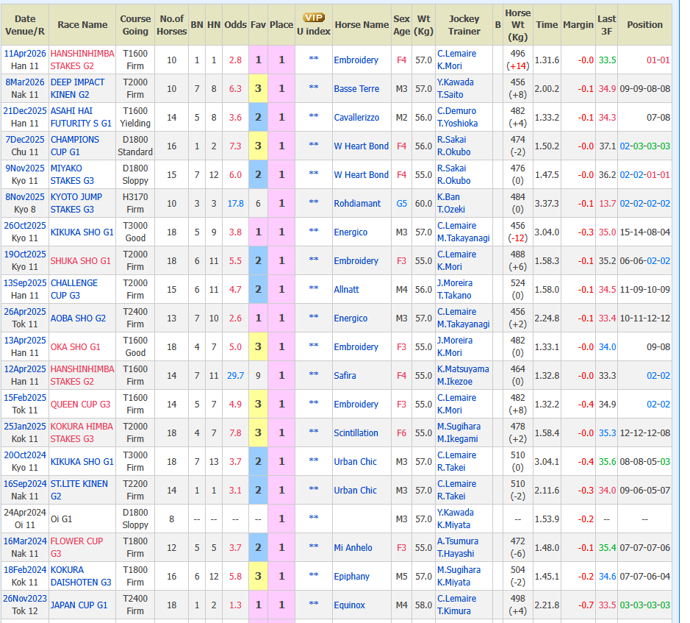Image resolution: width=690 pixels, height=623 pixels.
Task: Open the 20Oct2024 KIKUKA SHO G1 race
Action: click(x=82, y=461)
